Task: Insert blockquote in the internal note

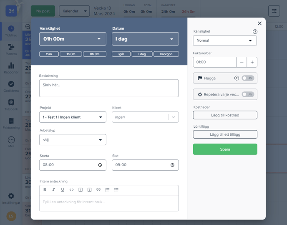Action: coord(98,190)
